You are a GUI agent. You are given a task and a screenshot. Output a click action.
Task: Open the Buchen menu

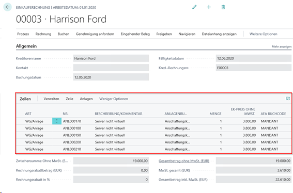pyautogui.click(x=64, y=34)
